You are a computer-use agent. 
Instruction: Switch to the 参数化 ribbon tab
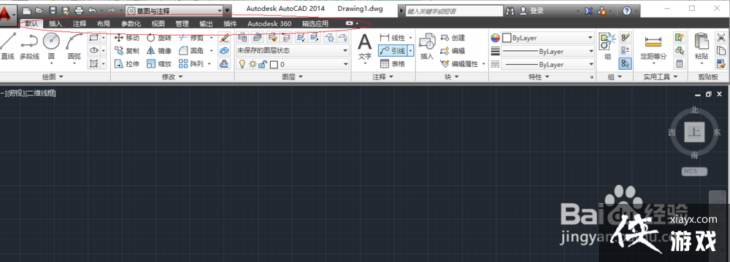(x=131, y=23)
